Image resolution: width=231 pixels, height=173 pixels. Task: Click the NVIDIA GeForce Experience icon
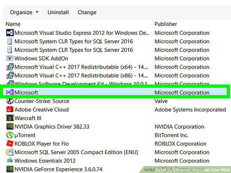tap(10, 169)
